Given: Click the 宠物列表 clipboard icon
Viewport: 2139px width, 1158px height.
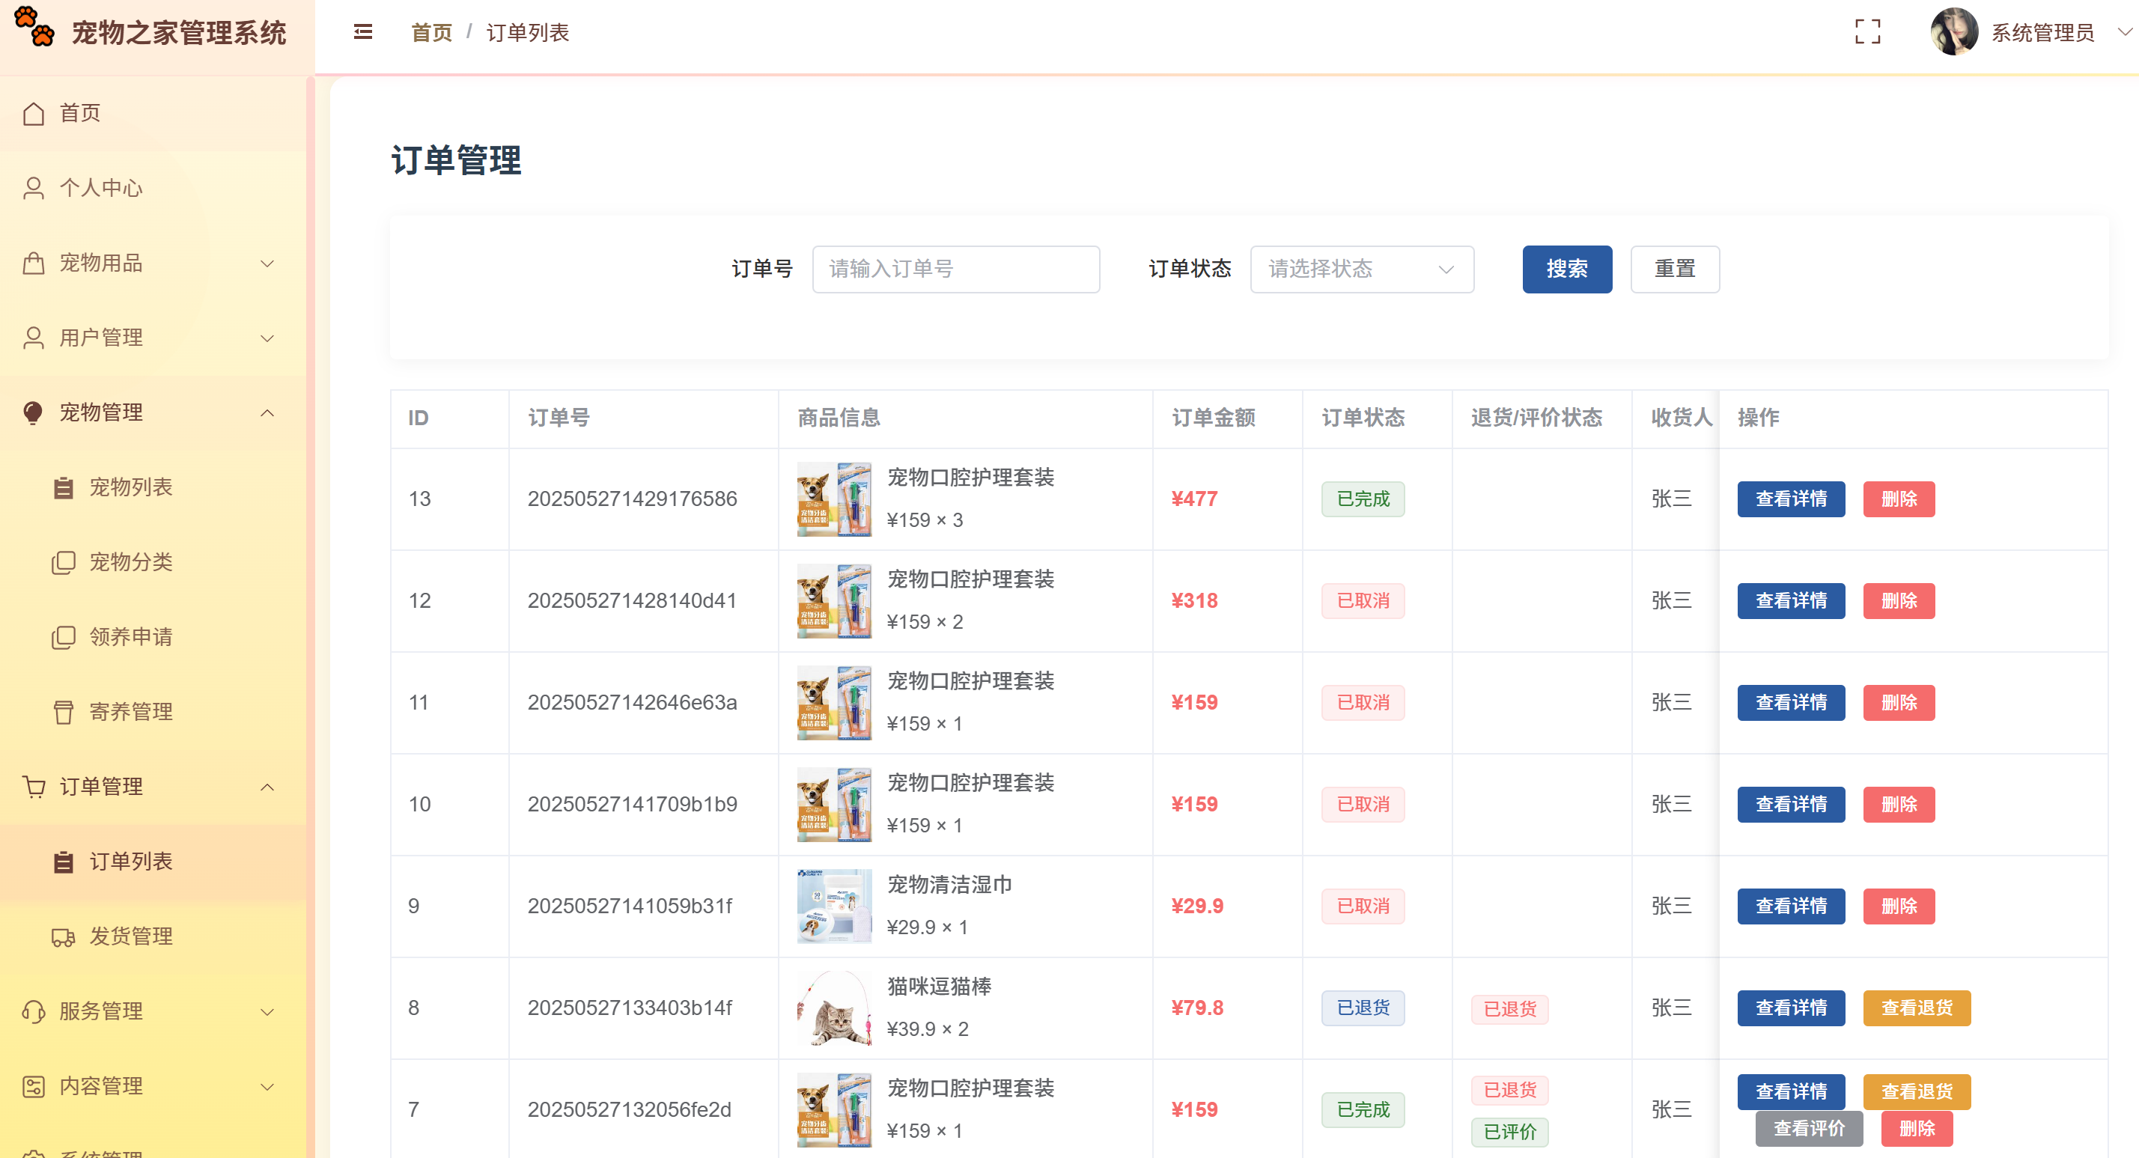Looking at the screenshot, I should (x=65, y=487).
